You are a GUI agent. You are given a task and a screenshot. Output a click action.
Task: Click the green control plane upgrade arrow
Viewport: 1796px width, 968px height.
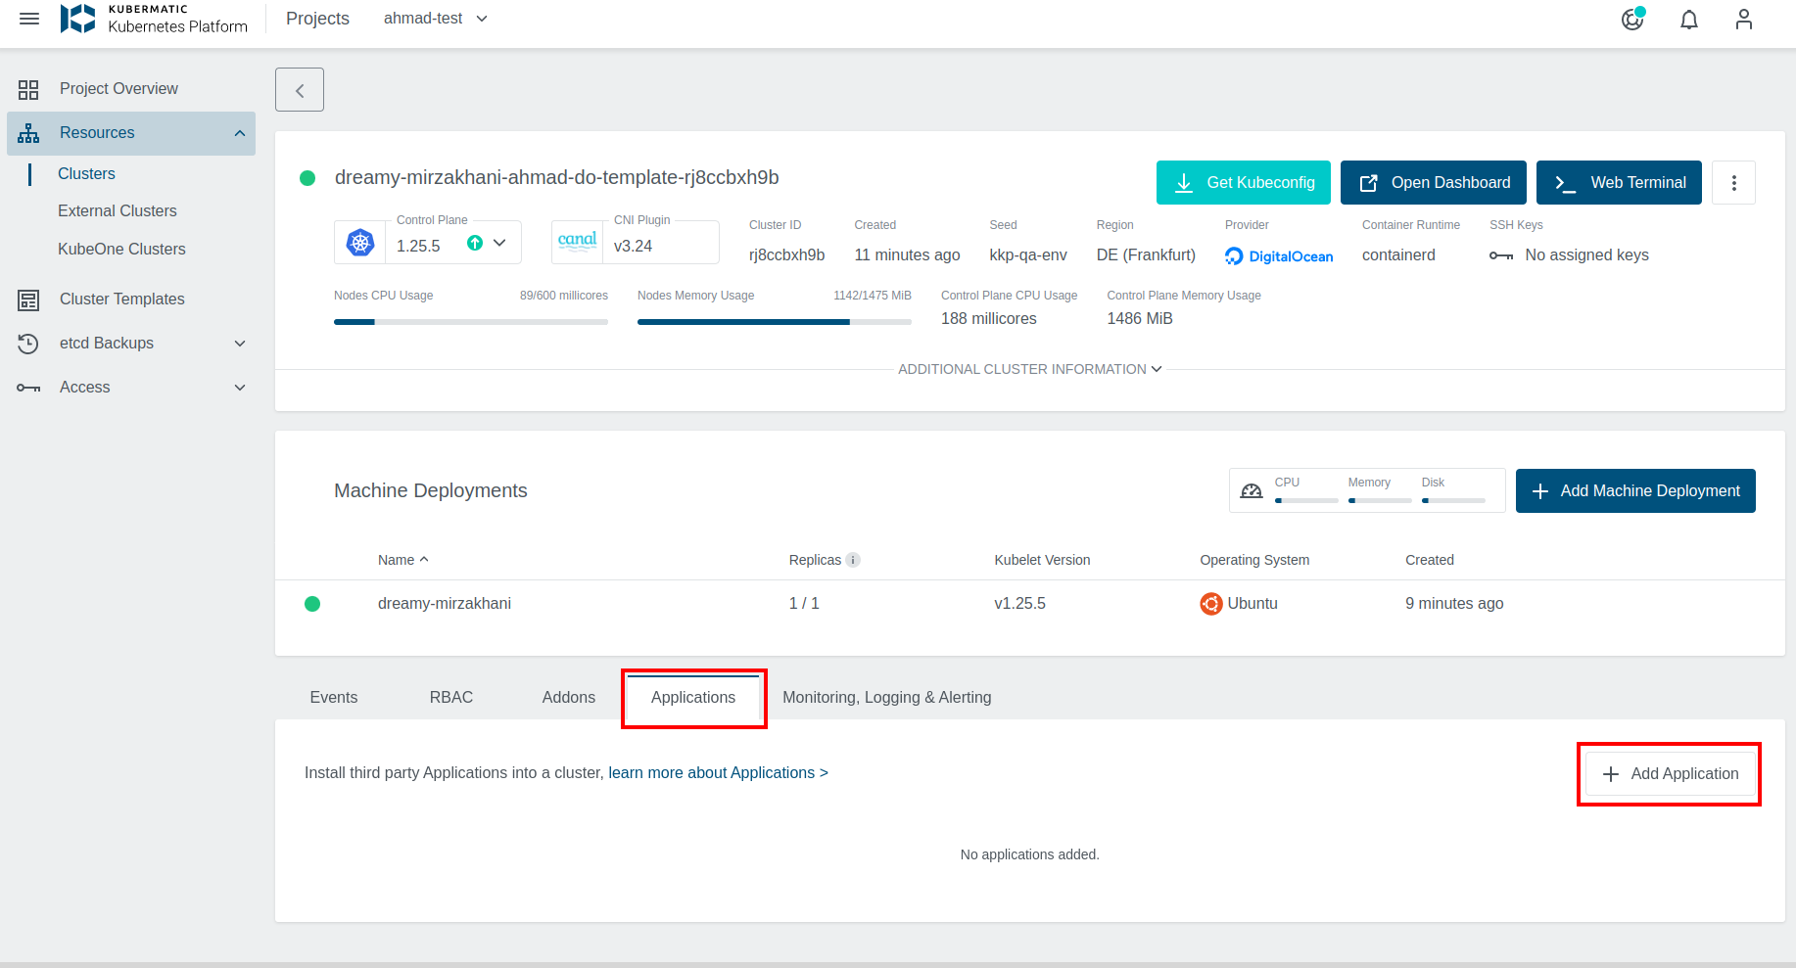coord(475,244)
